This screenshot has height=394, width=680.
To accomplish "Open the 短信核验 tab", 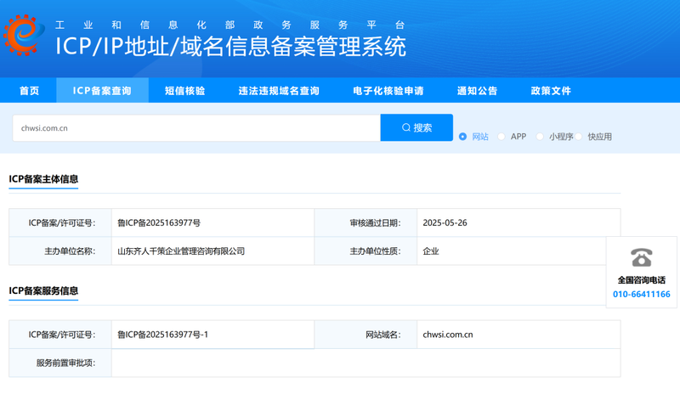I will coord(184,91).
